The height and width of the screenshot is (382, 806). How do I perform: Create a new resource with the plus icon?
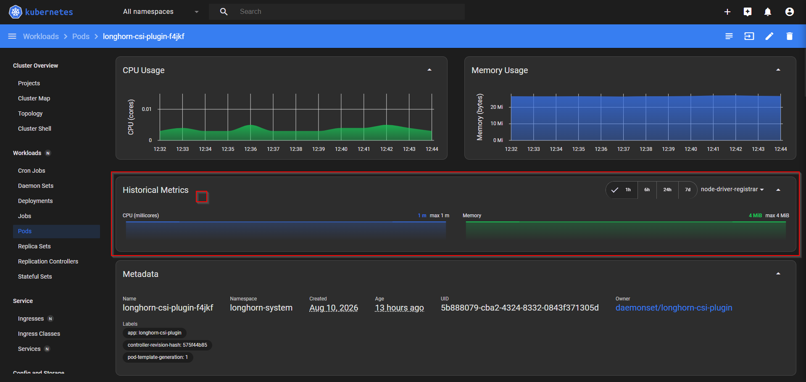point(727,12)
